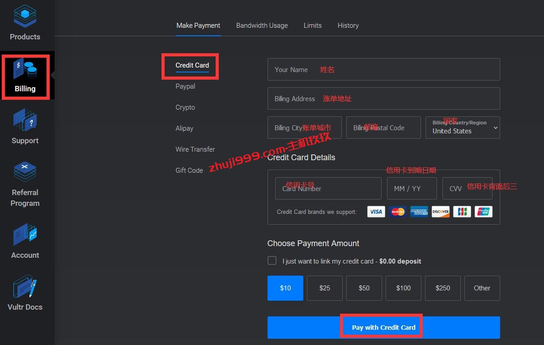
Task: Select Alipay payment method
Action: [184, 128]
